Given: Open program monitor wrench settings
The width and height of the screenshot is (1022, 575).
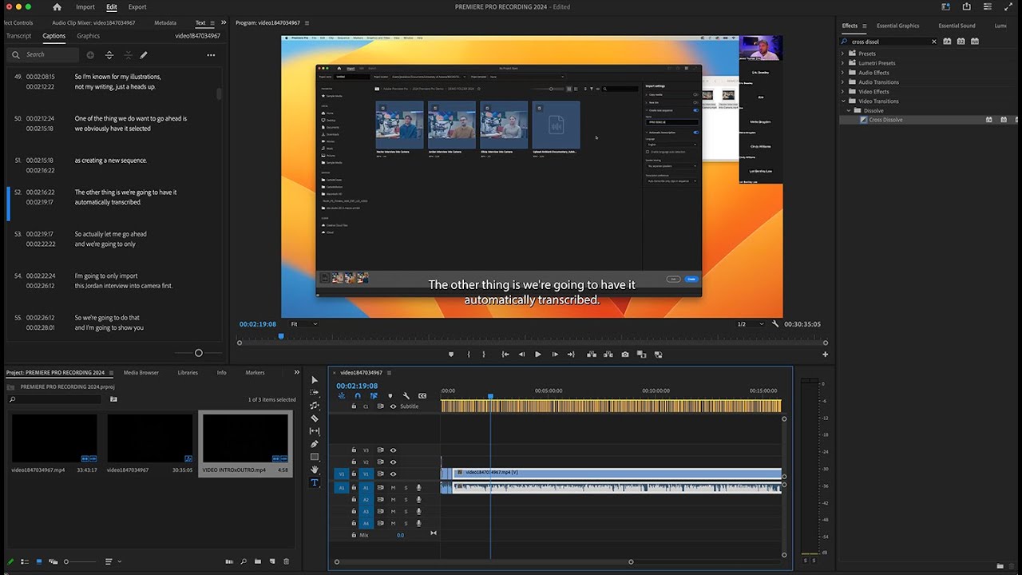Looking at the screenshot, I should click(x=774, y=324).
